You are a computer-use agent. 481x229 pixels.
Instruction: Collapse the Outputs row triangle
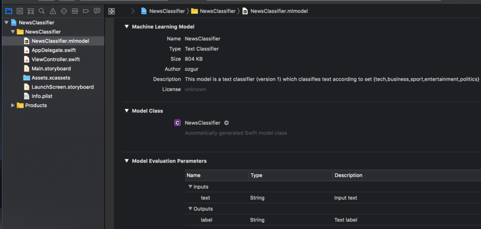(191, 209)
